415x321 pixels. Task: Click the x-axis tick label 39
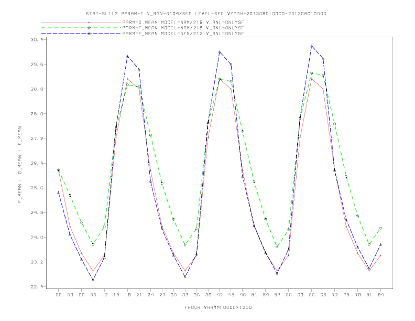coord(208,295)
